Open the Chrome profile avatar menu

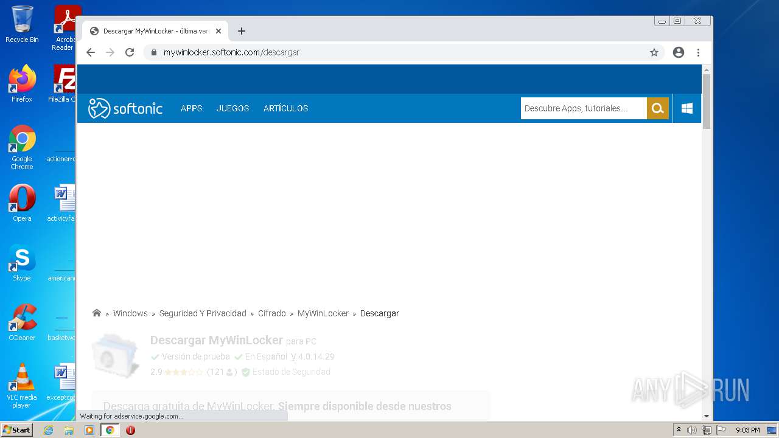coord(679,52)
